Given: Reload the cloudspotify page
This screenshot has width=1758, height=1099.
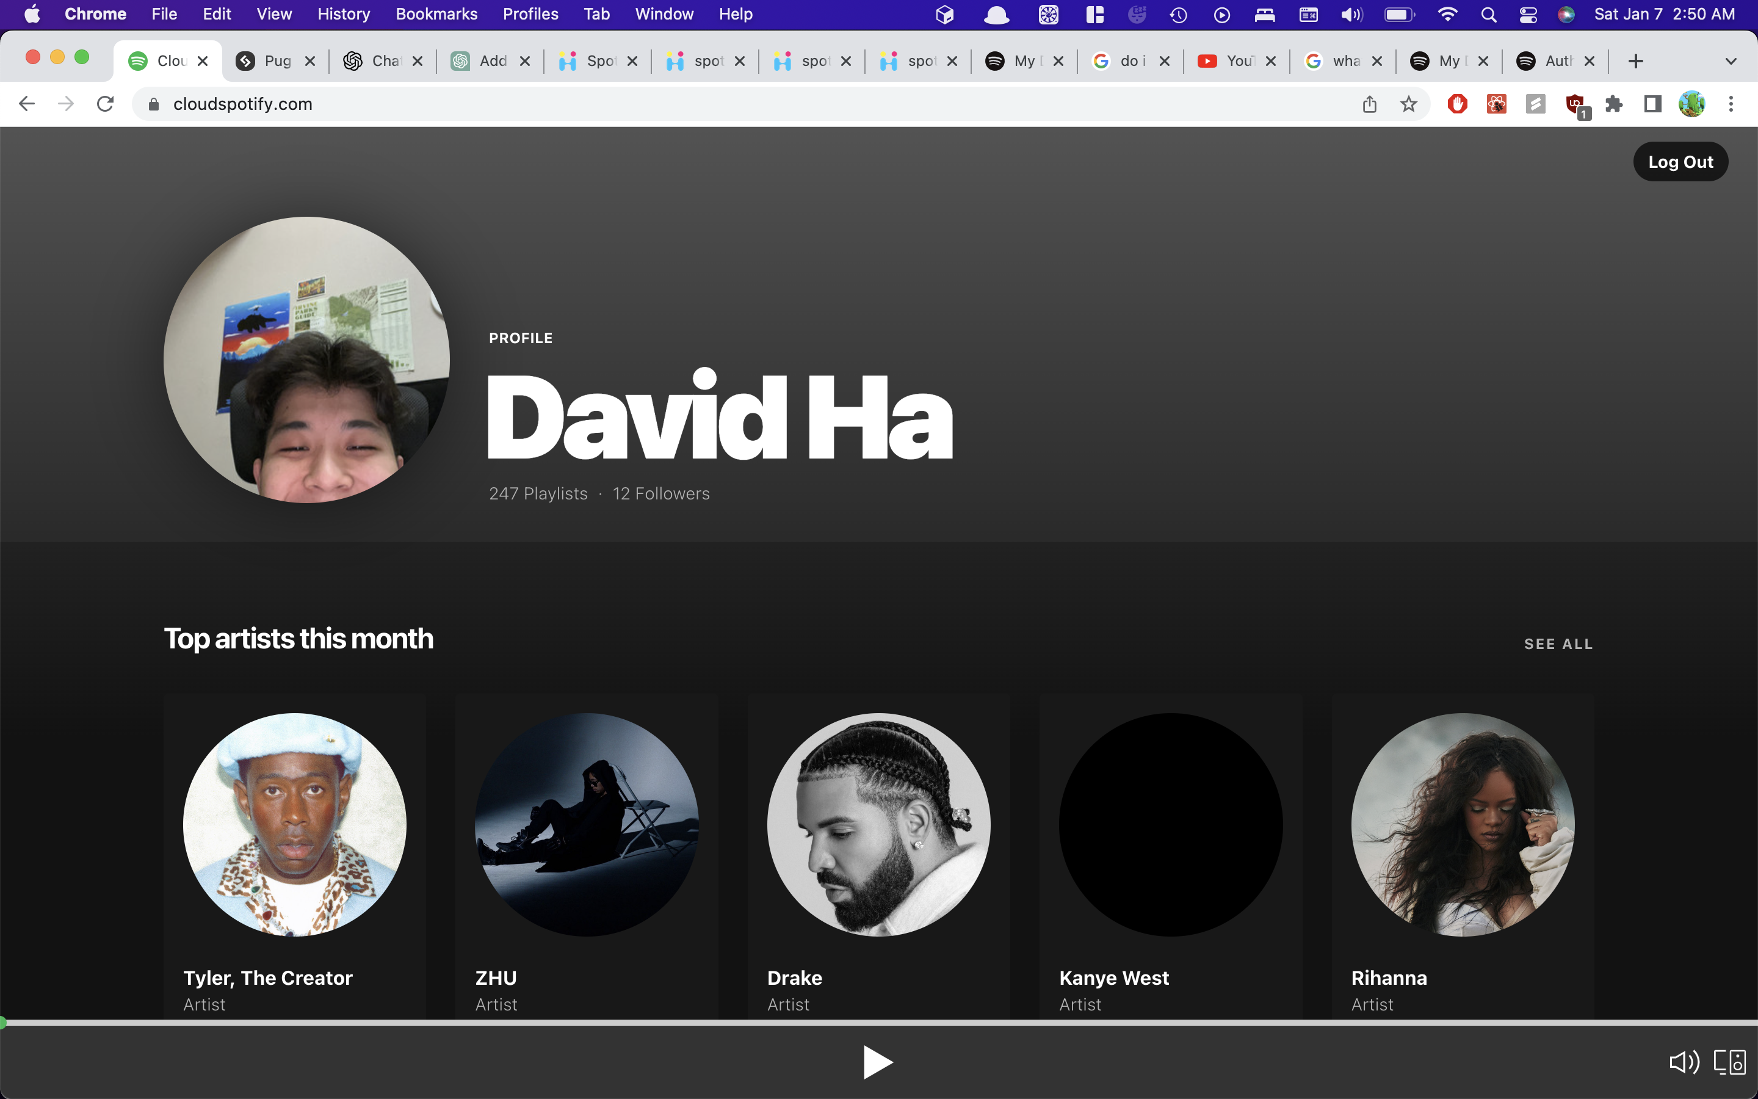Looking at the screenshot, I should pyautogui.click(x=106, y=104).
